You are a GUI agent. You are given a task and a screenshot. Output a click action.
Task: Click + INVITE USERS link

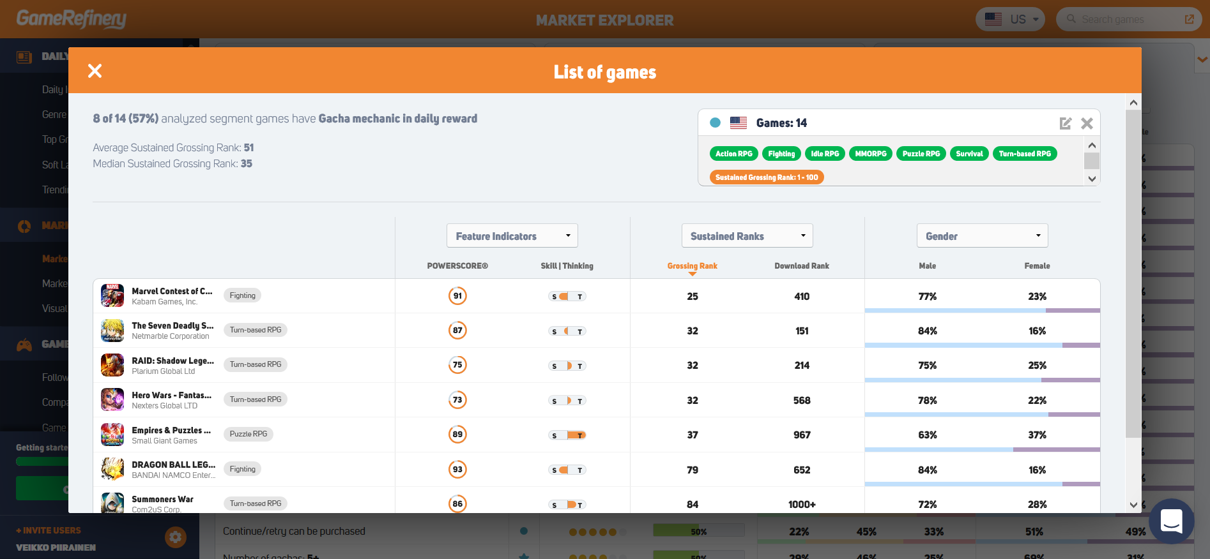point(49,530)
